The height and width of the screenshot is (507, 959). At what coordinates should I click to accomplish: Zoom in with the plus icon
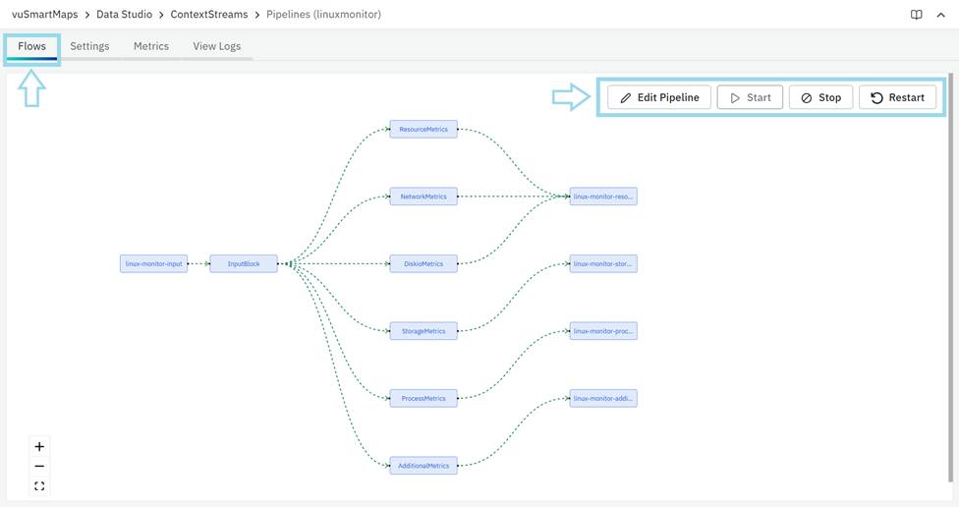(39, 446)
